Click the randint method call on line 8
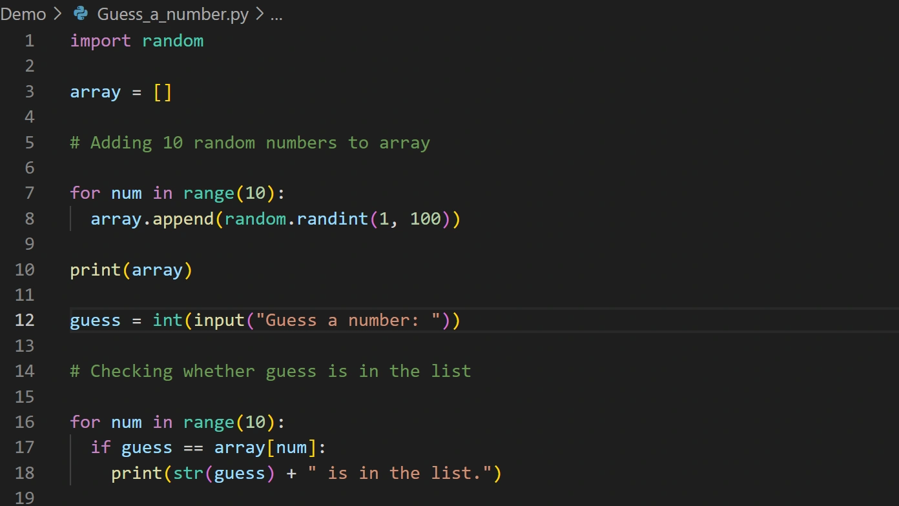This screenshot has width=899, height=506. (x=332, y=219)
